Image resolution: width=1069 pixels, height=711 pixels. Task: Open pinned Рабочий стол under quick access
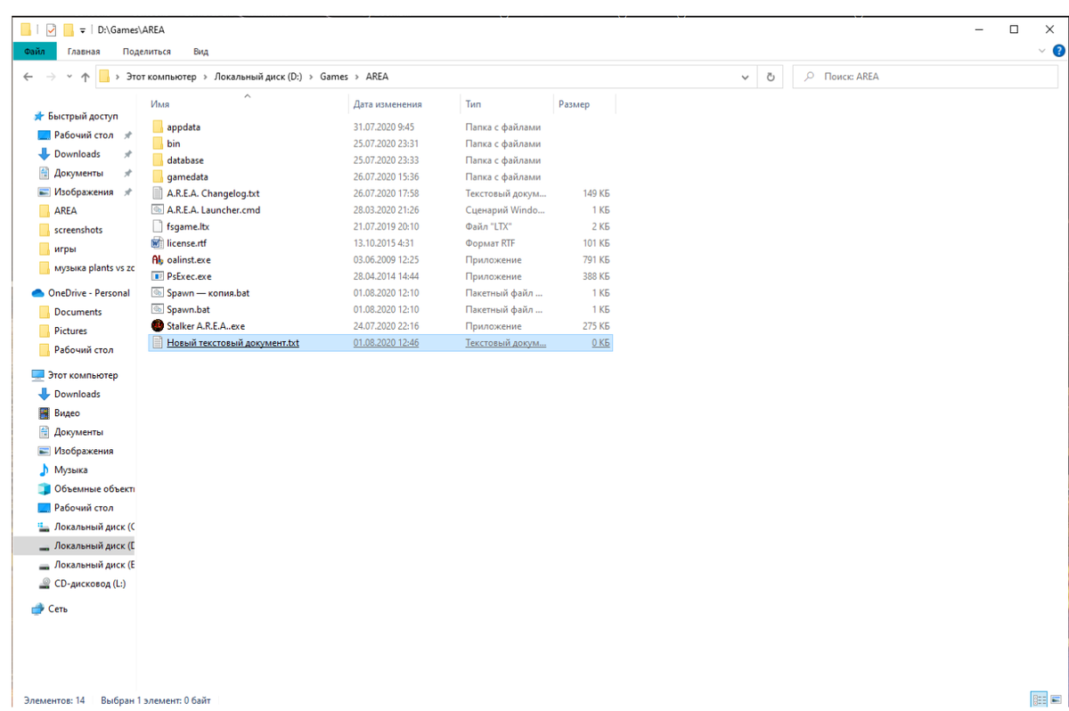pyautogui.click(x=84, y=135)
